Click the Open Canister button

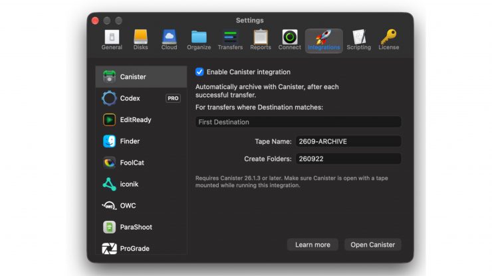tap(373, 245)
